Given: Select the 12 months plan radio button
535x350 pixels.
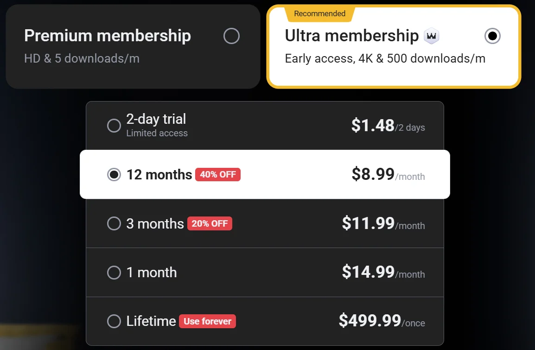Looking at the screenshot, I should click(x=114, y=175).
